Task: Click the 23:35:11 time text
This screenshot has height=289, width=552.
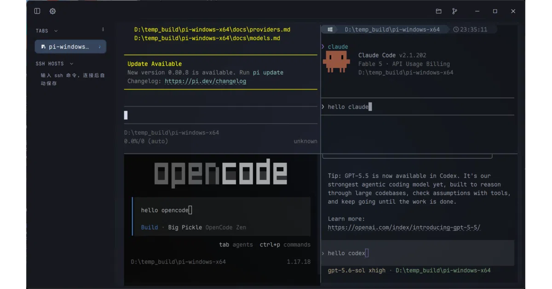Action: [473, 29]
